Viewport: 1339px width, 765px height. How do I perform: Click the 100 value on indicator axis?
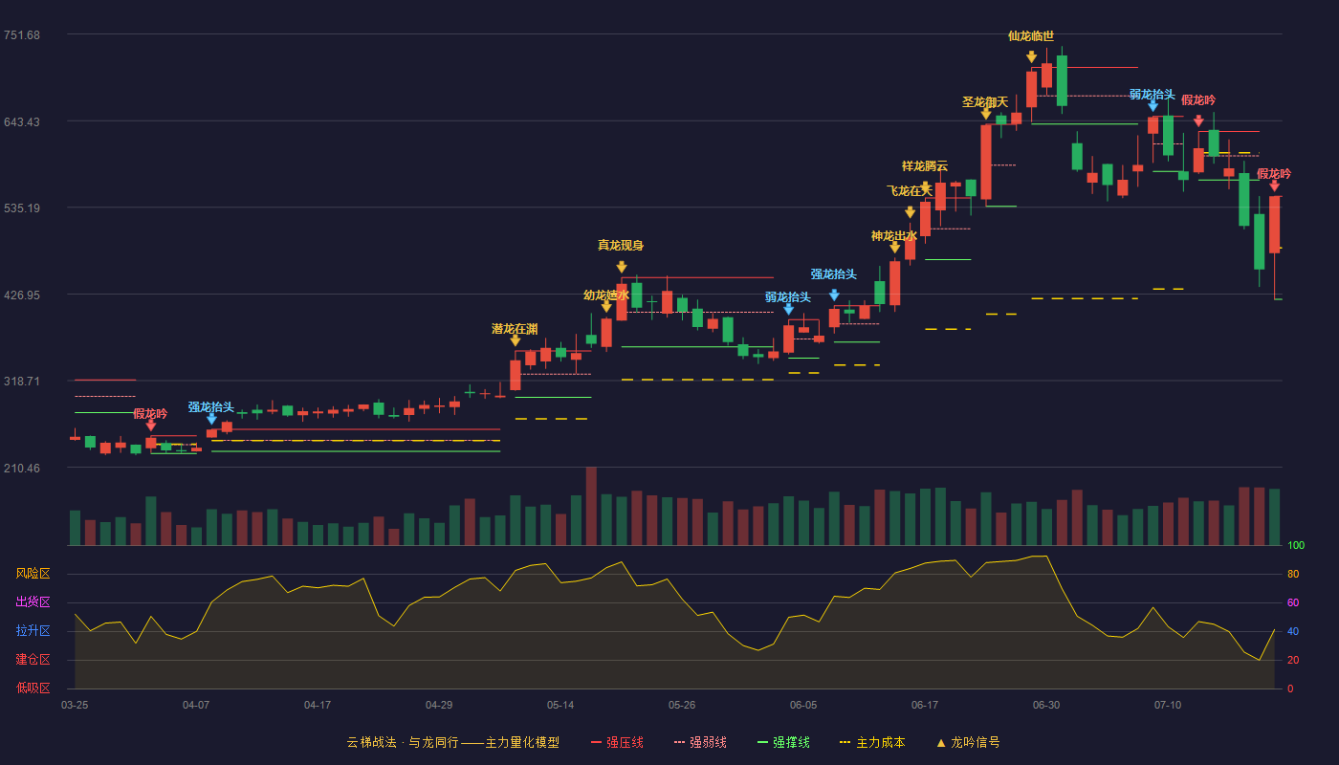(x=1296, y=546)
